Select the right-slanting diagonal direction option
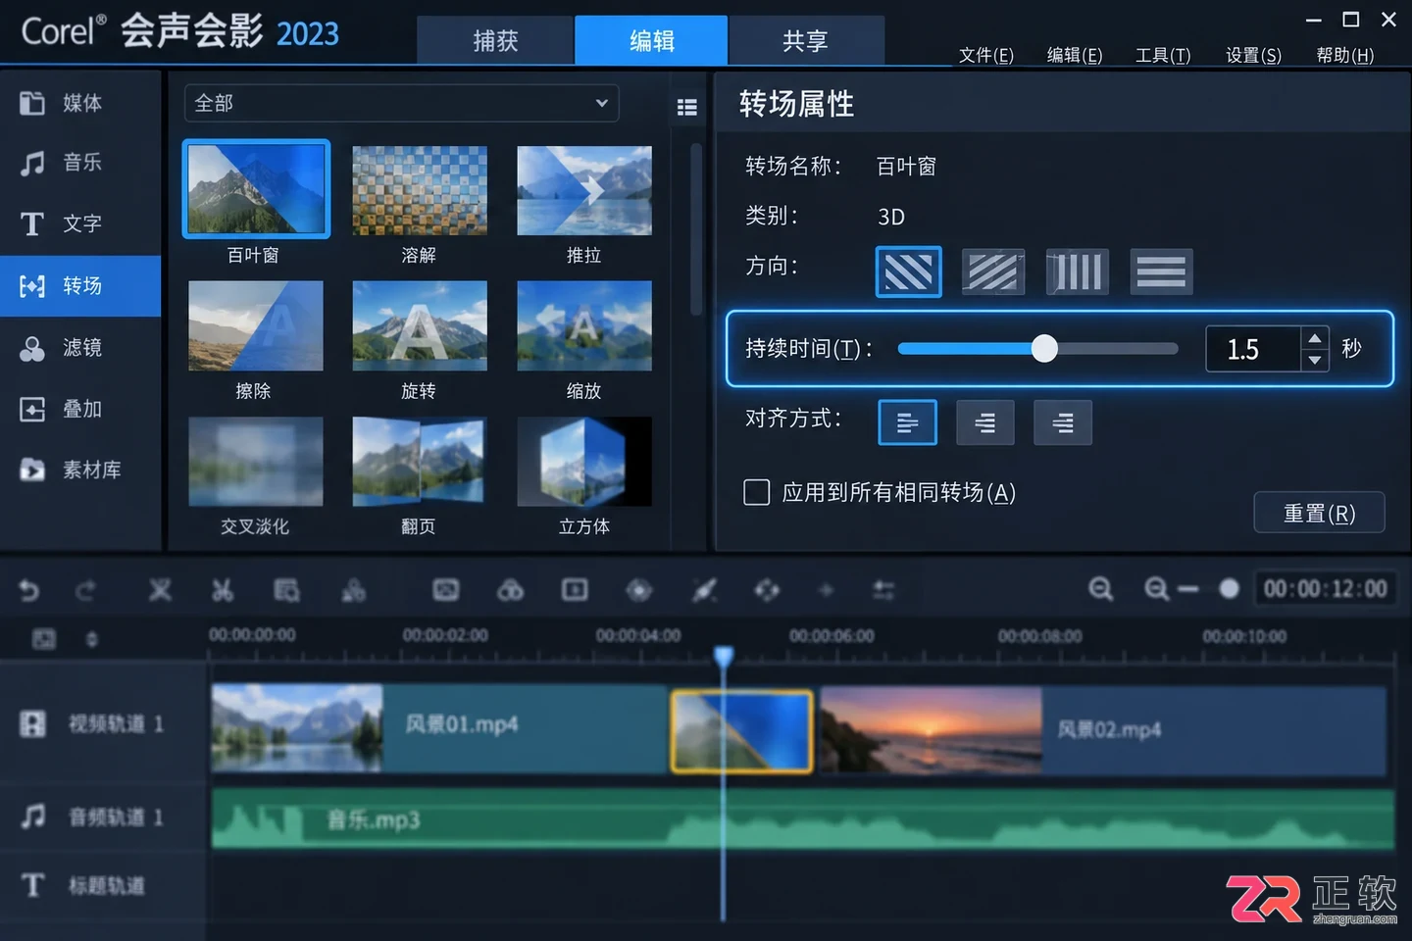Screen dimensions: 1412x941 pyautogui.click(x=993, y=272)
